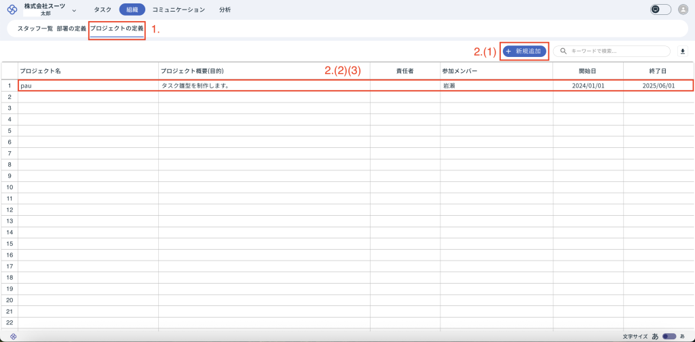The width and height of the screenshot is (695, 342).
Task: Click the 開始日 column header
Action: pyautogui.click(x=587, y=71)
